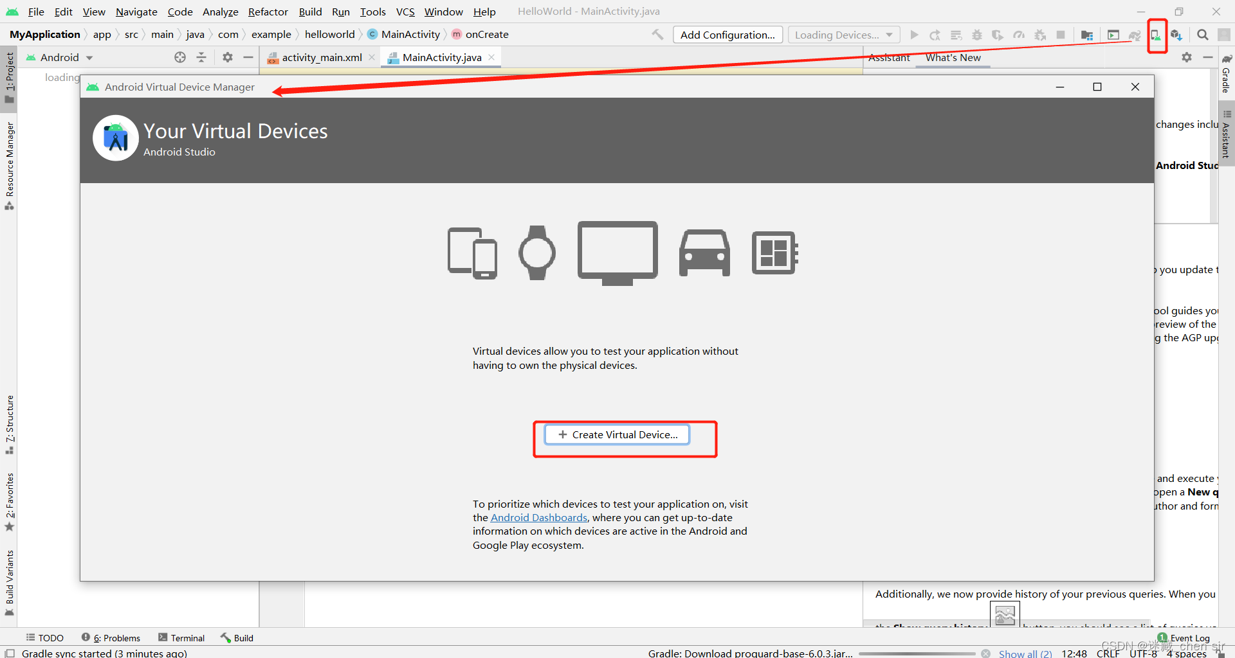Open Project Structure folder icon
The image size is (1235, 658).
tap(1087, 35)
